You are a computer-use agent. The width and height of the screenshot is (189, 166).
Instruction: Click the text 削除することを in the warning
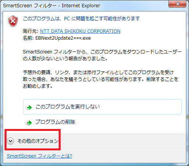[x=162, y=79]
